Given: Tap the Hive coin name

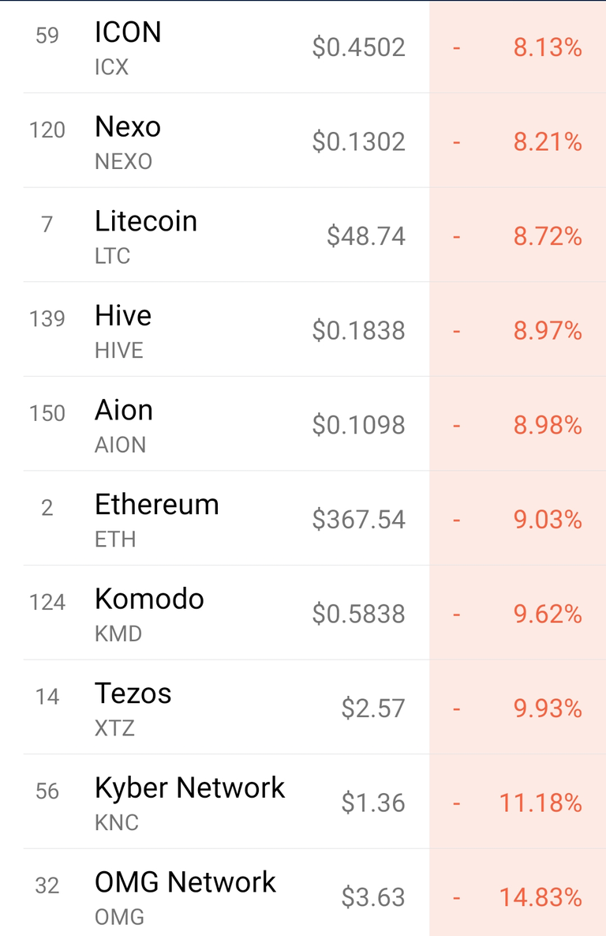Looking at the screenshot, I should point(123,316).
